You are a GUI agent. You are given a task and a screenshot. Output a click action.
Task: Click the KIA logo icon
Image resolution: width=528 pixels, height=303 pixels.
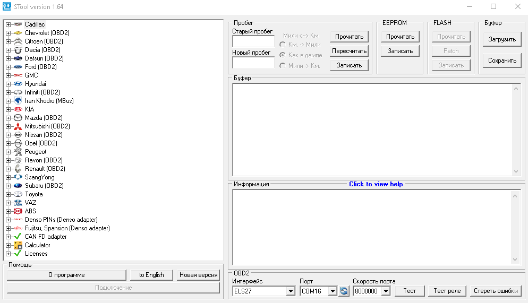(18, 109)
